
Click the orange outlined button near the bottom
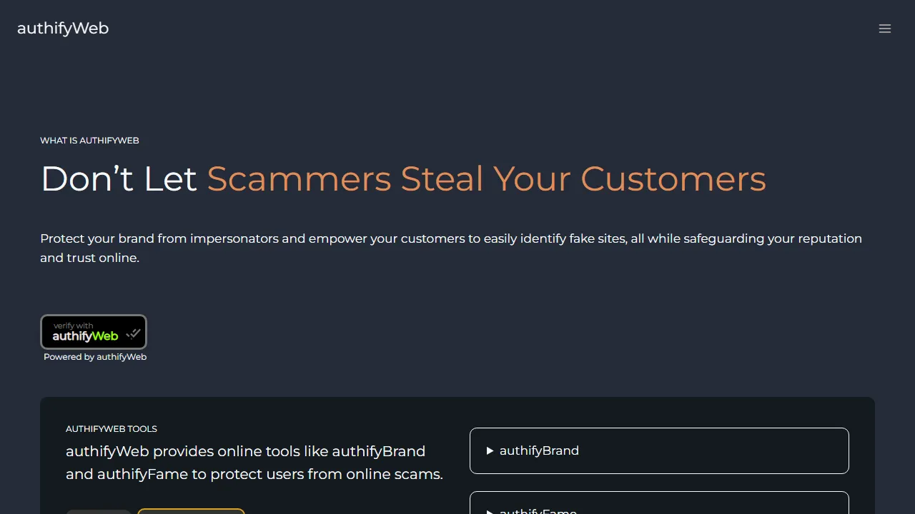click(x=191, y=512)
